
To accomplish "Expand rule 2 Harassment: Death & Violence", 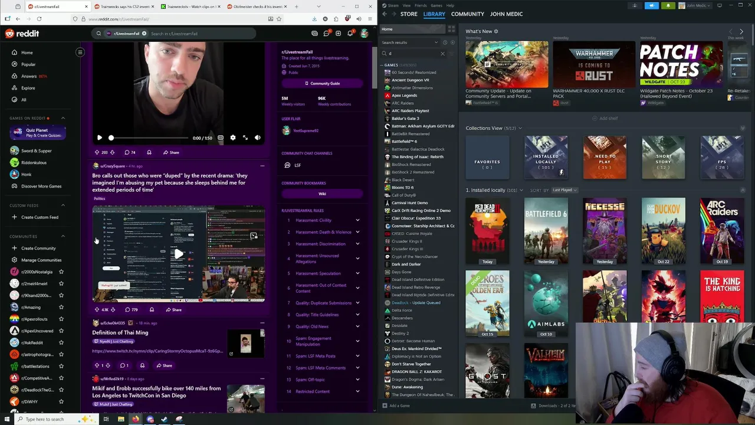I will pyautogui.click(x=357, y=232).
